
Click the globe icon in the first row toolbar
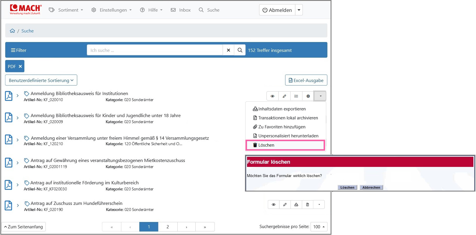pos(308,96)
